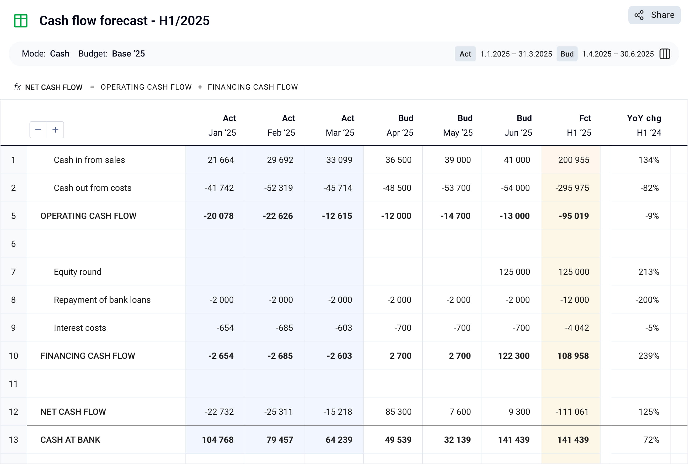Click the Share button

point(654,15)
